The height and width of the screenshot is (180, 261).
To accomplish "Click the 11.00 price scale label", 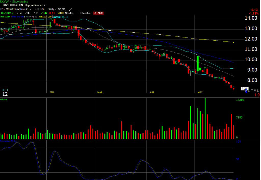I will click(x=251, y=49).
